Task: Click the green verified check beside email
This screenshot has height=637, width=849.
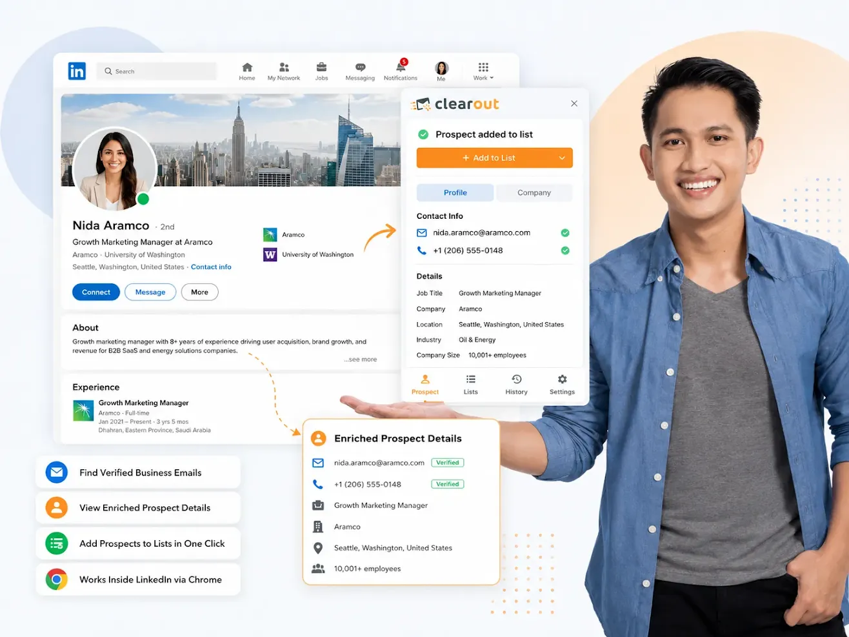Action: coord(565,233)
